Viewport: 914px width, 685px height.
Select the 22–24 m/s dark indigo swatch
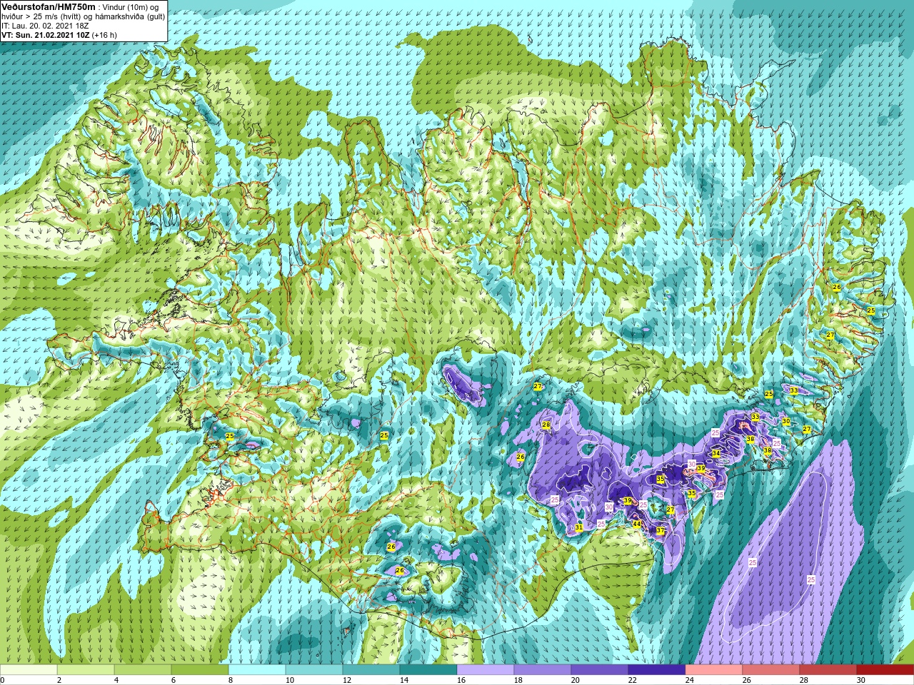click(657, 670)
